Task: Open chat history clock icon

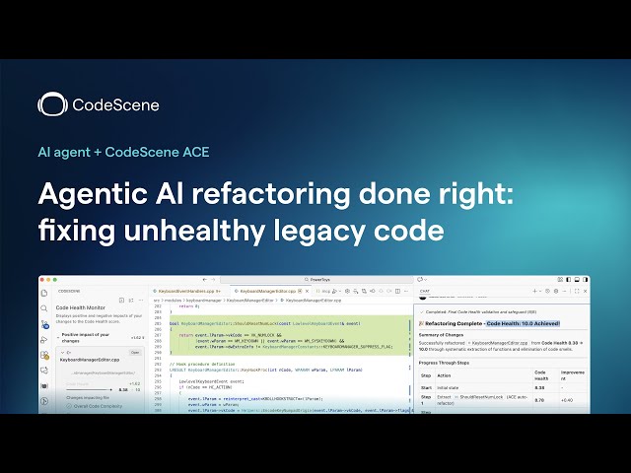Action: 547,291
